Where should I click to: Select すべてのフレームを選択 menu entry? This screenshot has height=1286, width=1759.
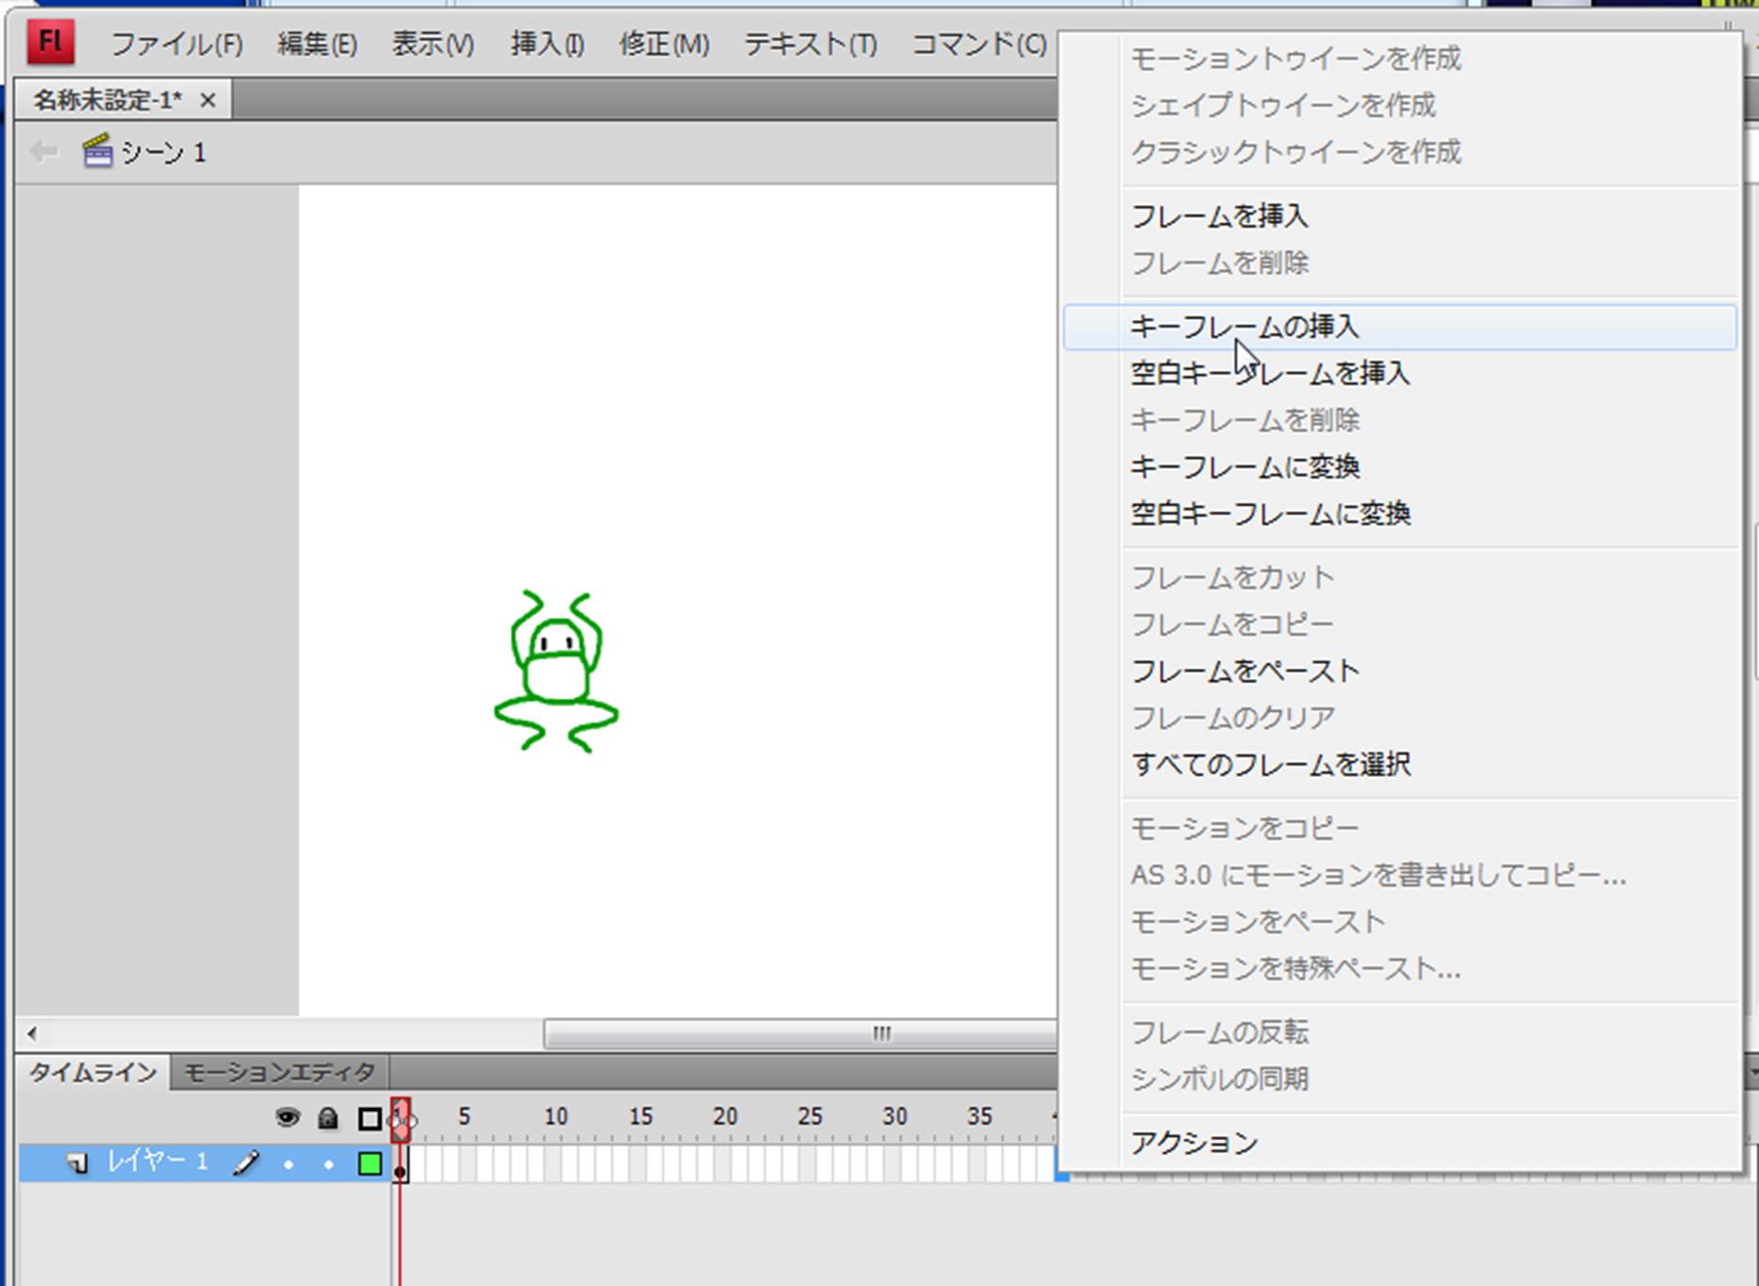(x=1270, y=764)
